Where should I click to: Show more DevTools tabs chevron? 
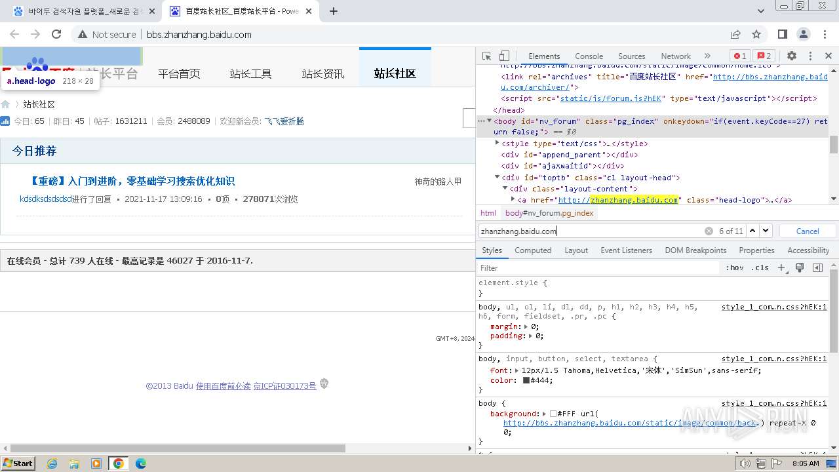click(707, 56)
